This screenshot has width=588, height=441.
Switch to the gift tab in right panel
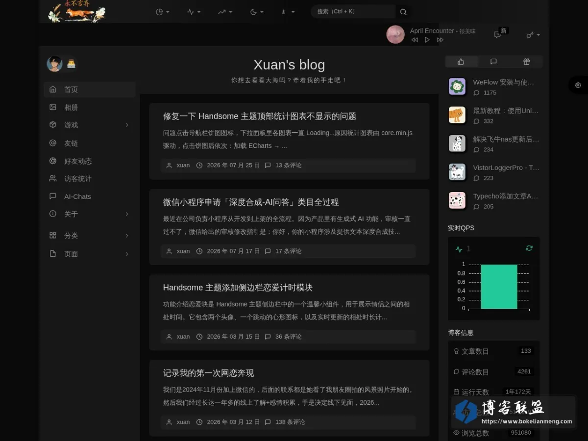526,62
